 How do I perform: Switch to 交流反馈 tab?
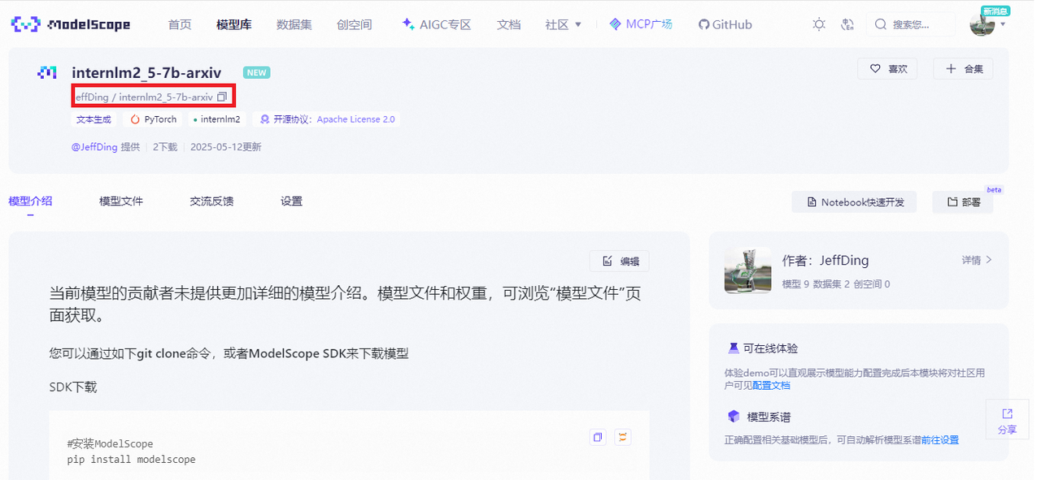[211, 201]
